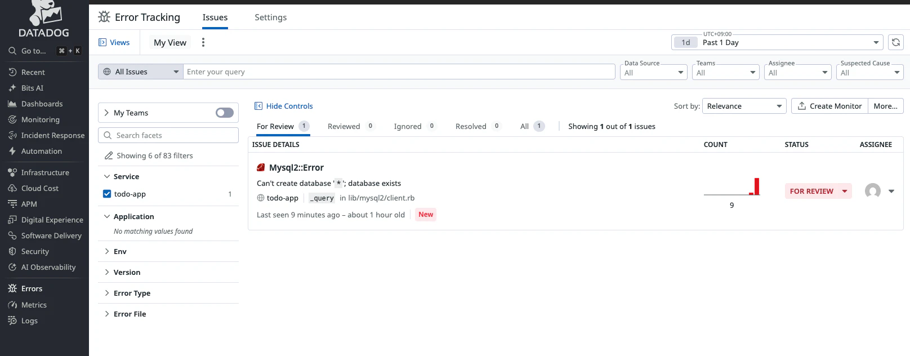Open the FOR REVIEW status dropdown

pyautogui.click(x=818, y=191)
